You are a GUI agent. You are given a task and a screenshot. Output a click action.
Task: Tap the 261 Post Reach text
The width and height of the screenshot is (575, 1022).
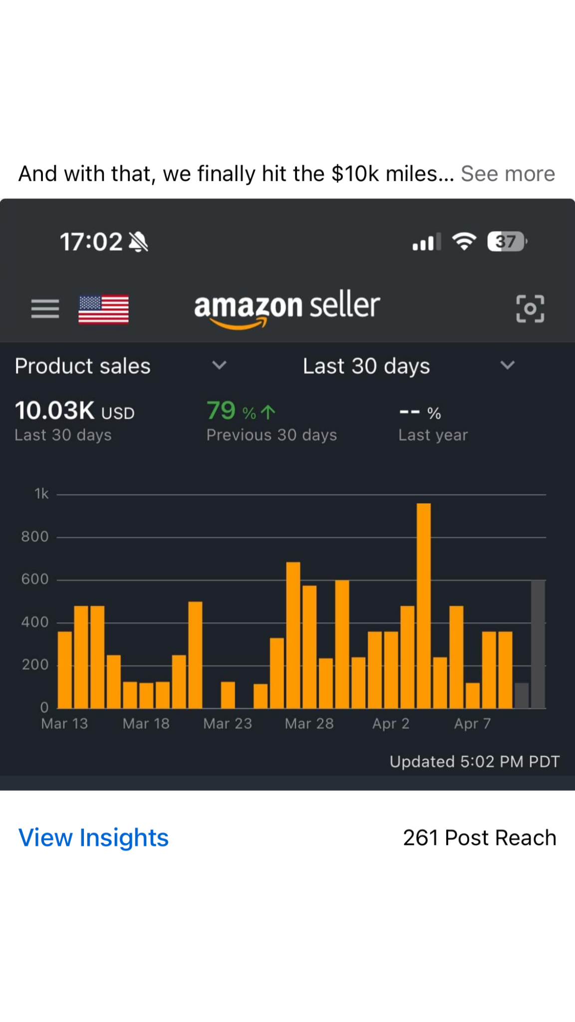point(479,838)
